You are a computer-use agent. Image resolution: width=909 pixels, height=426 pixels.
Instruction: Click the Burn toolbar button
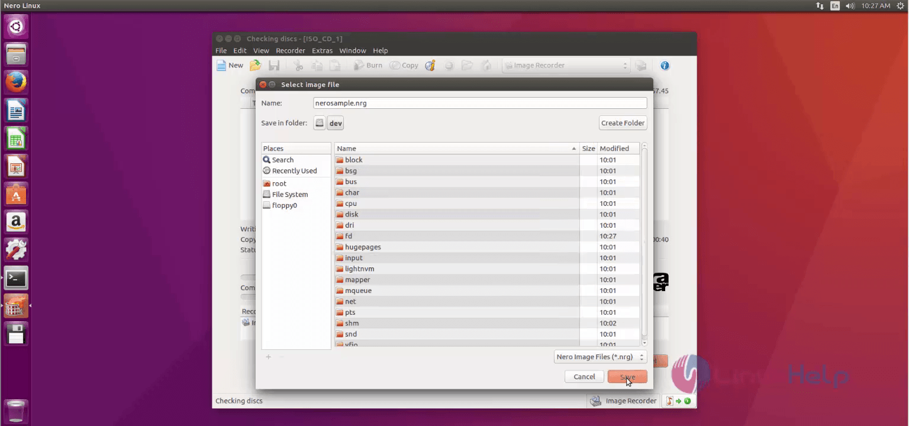(x=368, y=66)
